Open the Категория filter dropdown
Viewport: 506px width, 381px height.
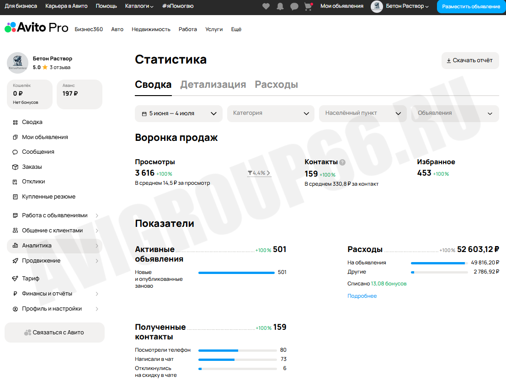tap(271, 113)
